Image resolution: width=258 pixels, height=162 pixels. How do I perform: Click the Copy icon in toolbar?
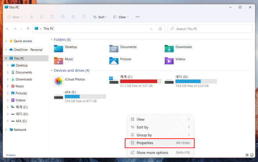click(x=42, y=17)
